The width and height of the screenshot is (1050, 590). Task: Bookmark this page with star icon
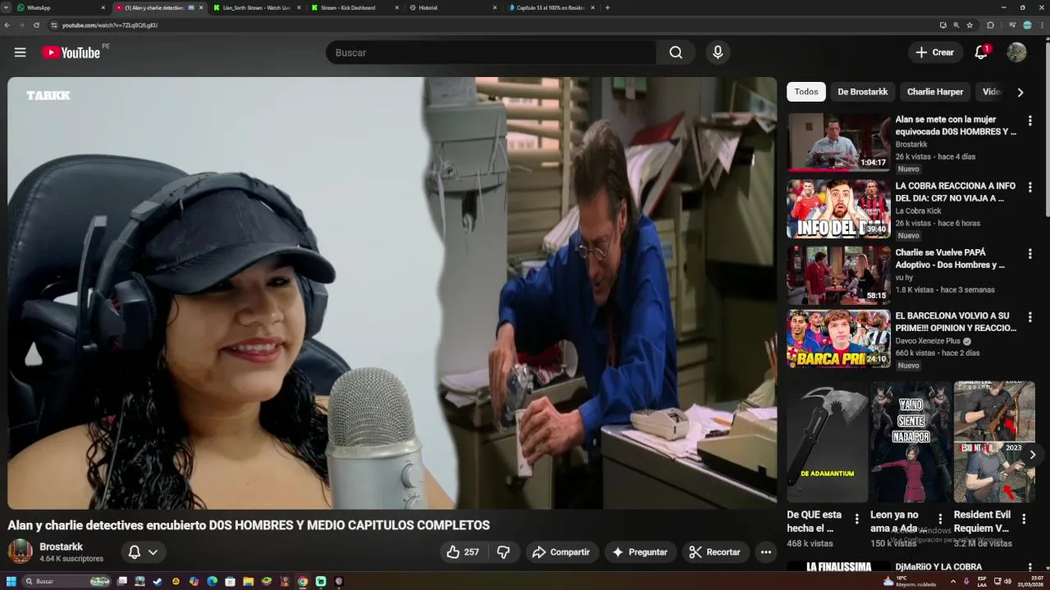[x=970, y=25]
